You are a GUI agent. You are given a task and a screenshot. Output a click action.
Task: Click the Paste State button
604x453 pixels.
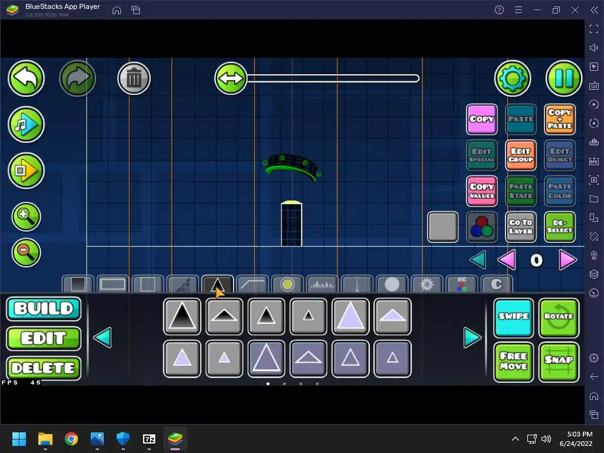coord(521,191)
